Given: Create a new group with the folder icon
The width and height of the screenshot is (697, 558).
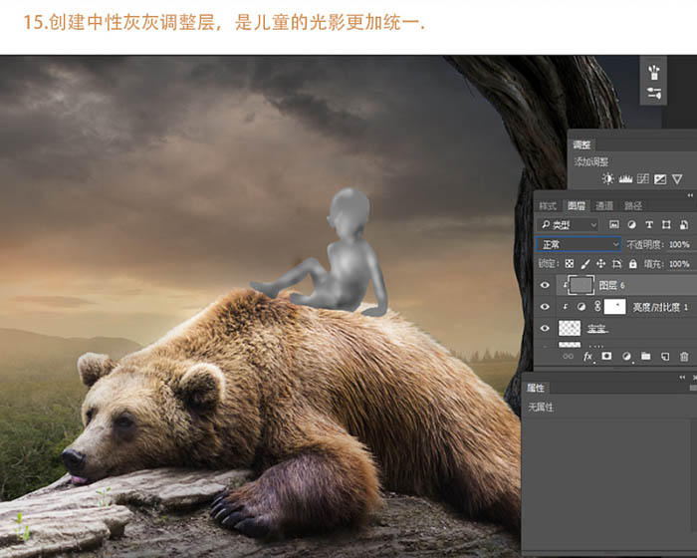Looking at the screenshot, I should pos(645,356).
